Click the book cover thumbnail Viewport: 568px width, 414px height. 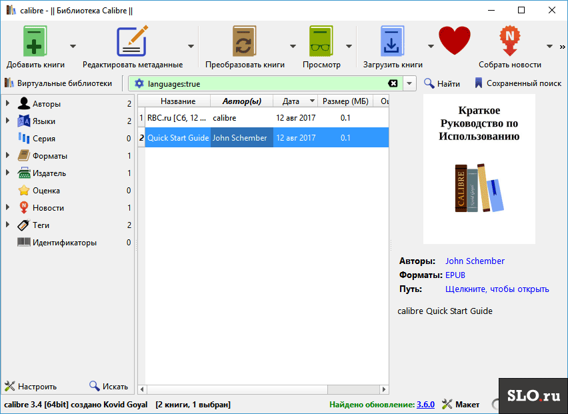click(479, 169)
